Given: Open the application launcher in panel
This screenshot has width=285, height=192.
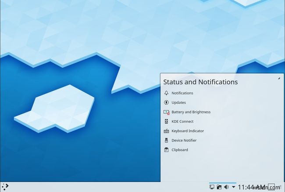Looking at the screenshot, I should [x=5, y=187].
